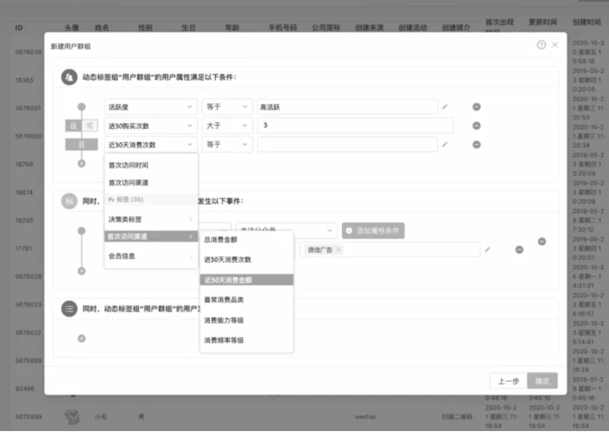Click the 添加属性条件 button
The image size is (609, 433).
point(373,231)
